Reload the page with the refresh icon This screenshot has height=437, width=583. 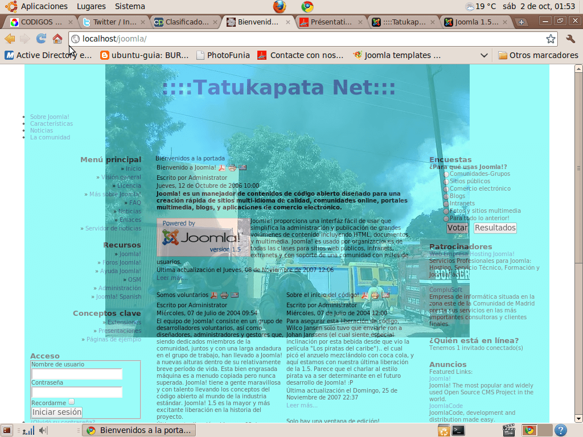click(41, 38)
